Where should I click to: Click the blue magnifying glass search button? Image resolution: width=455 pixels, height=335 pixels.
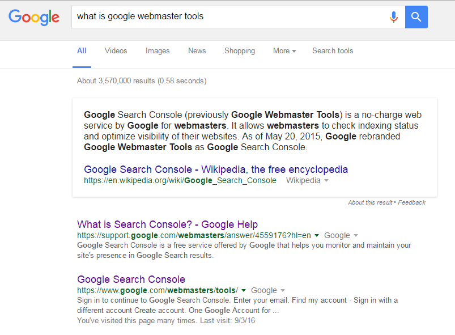click(416, 16)
